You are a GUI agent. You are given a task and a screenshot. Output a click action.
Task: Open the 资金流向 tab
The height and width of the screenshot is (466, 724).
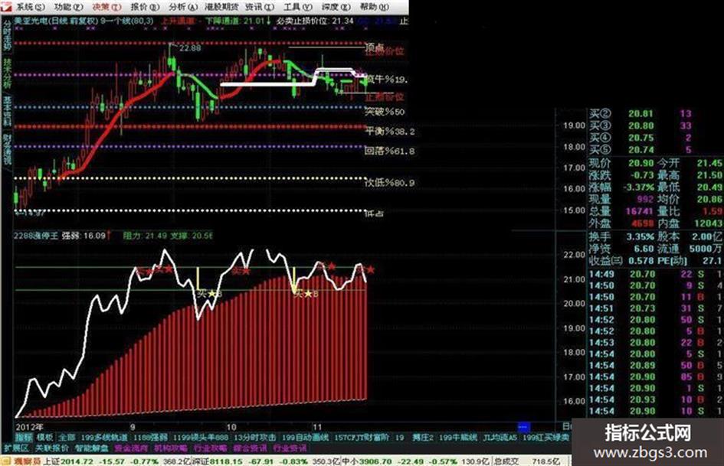(x=131, y=448)
